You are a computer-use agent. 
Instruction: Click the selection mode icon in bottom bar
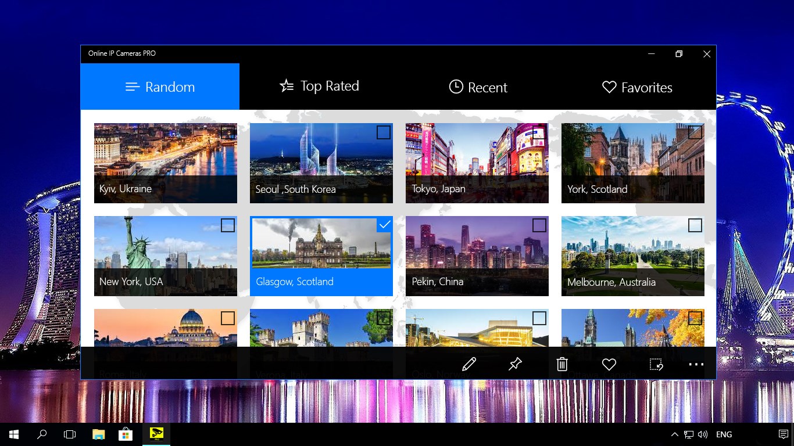pyautogui.click(x=656, y=364)
